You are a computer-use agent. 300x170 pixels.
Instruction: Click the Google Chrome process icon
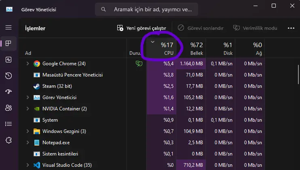pyautogui.click(x=37, y=64)
